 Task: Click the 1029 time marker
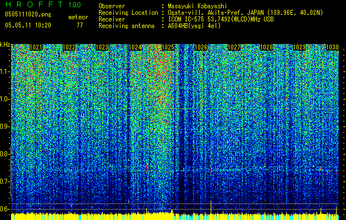(300, 47)
